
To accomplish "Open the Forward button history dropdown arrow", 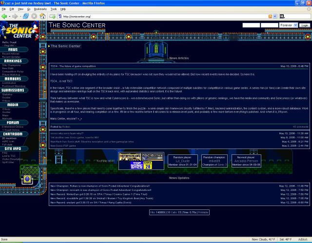I will coord(20,17).
